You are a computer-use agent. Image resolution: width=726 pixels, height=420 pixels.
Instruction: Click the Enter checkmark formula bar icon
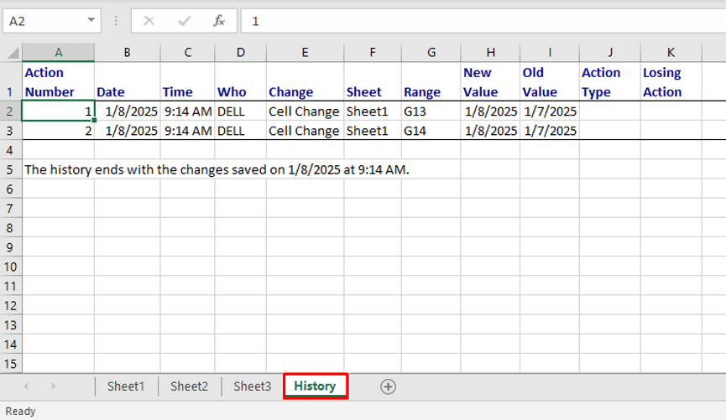[x=185, y=21]
